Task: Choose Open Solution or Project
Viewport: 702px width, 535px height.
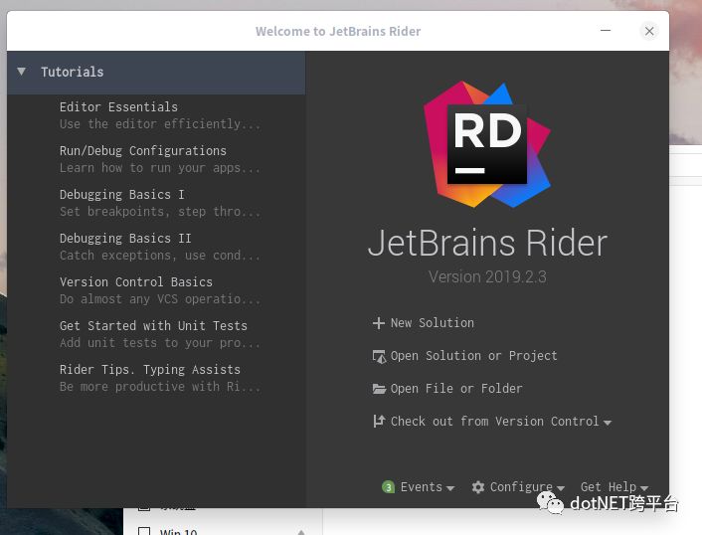Action: pyautogui.click(x=473, y=356)
